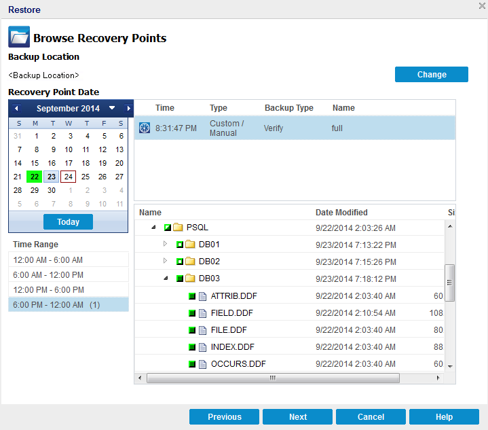Select the 12:00 PM - 6:00 PM time range

click(x=68, y=290)
